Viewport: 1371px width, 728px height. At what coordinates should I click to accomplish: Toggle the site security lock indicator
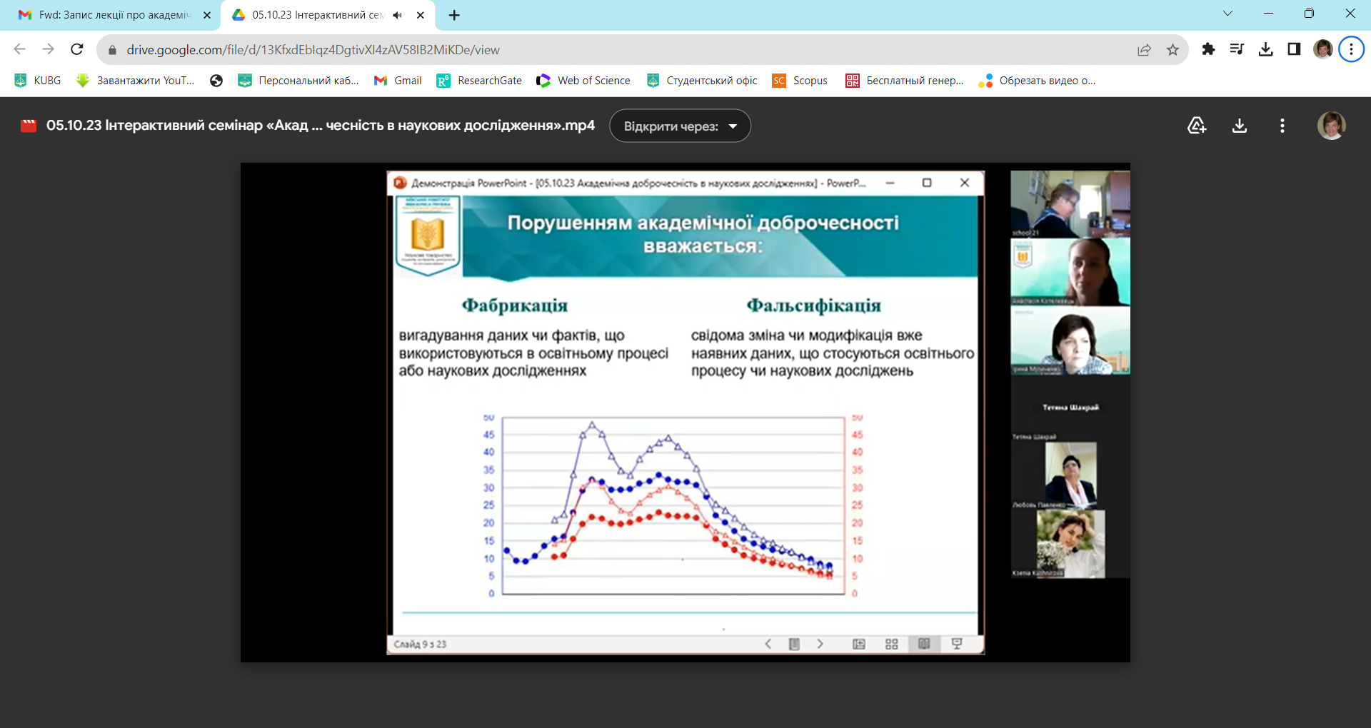(x=112, y=49)
